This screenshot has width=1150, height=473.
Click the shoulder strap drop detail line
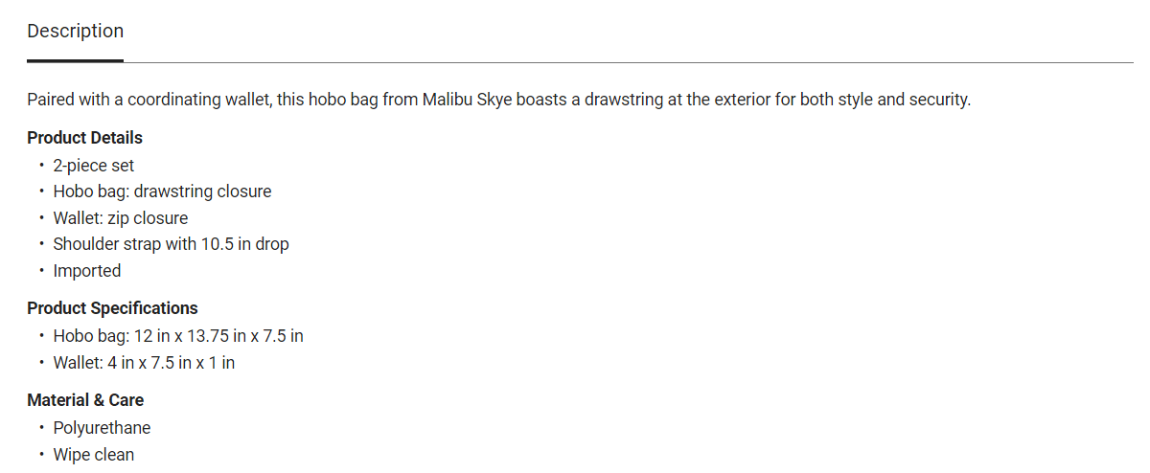point(171,244)
